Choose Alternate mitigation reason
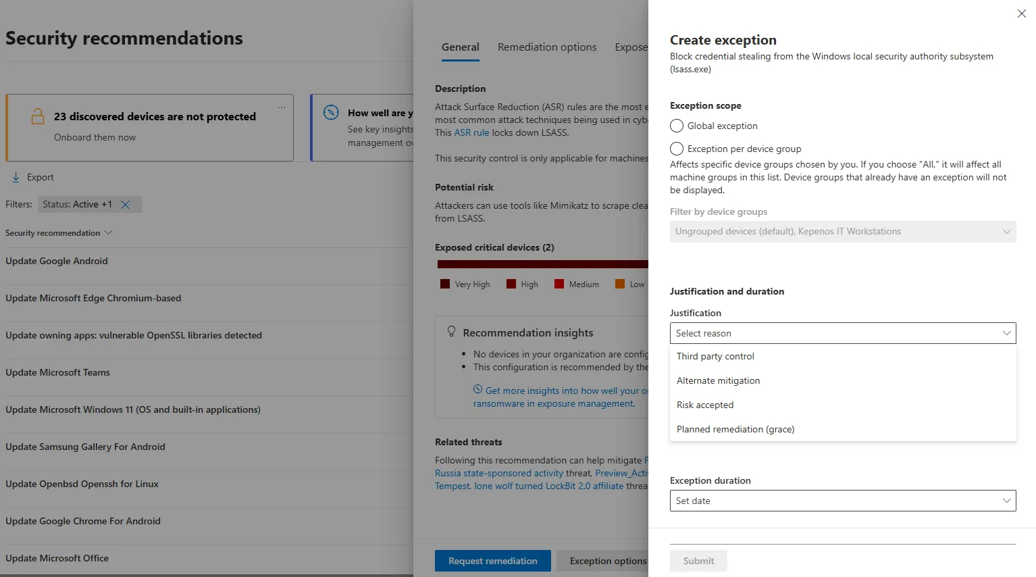 click(x=843, y=380)
